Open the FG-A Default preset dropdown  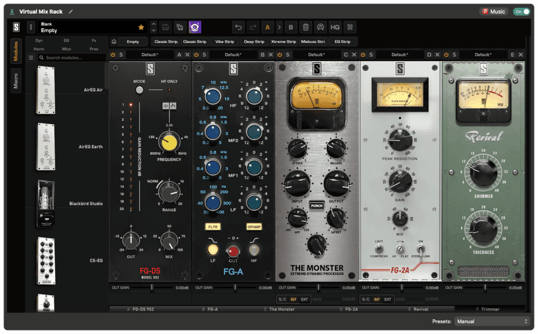pyautogui.click(x=235, y=54)
